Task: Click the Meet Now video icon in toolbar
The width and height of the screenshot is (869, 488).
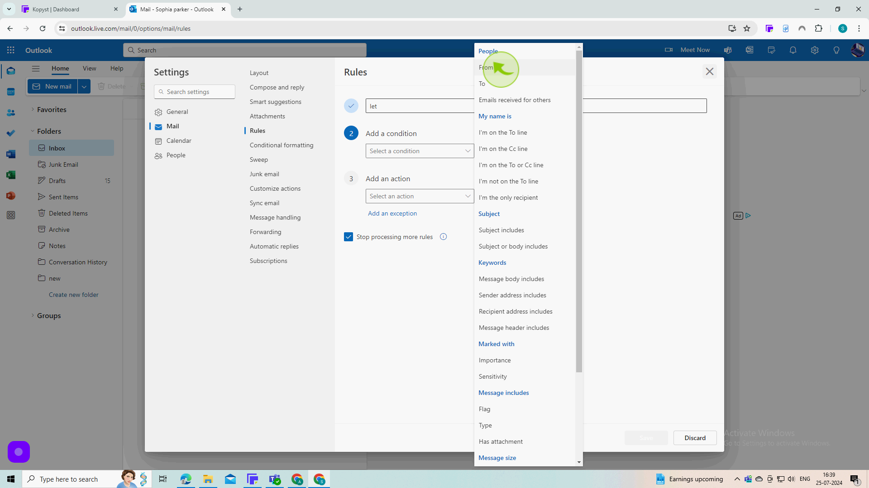Action: (x=670, y=49)
